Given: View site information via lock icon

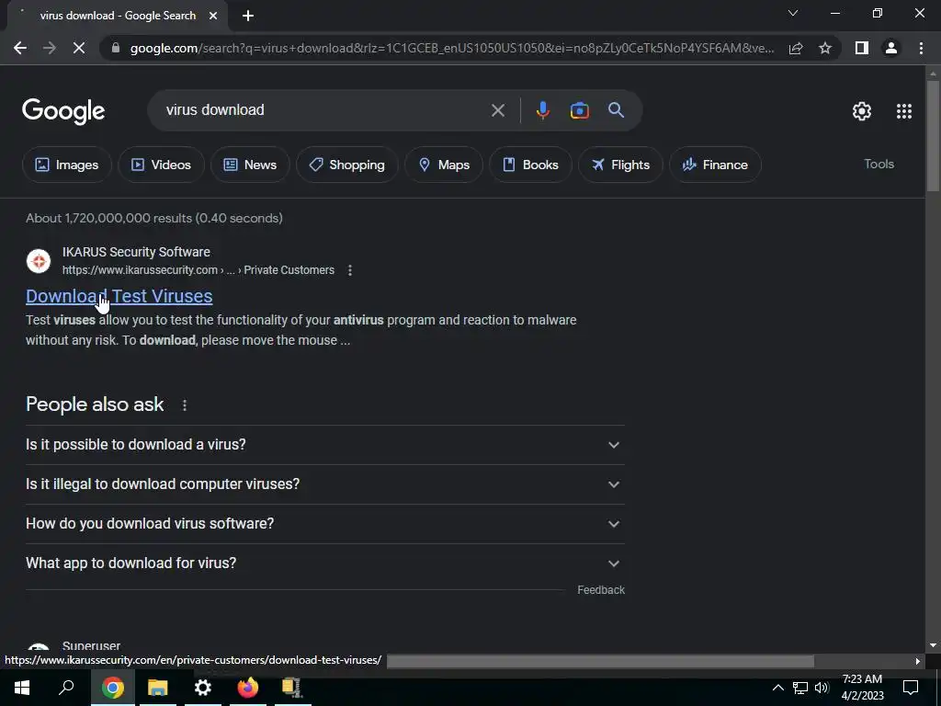Looking at the screenshot, I should pyautogui.click(x=116, y=48).
